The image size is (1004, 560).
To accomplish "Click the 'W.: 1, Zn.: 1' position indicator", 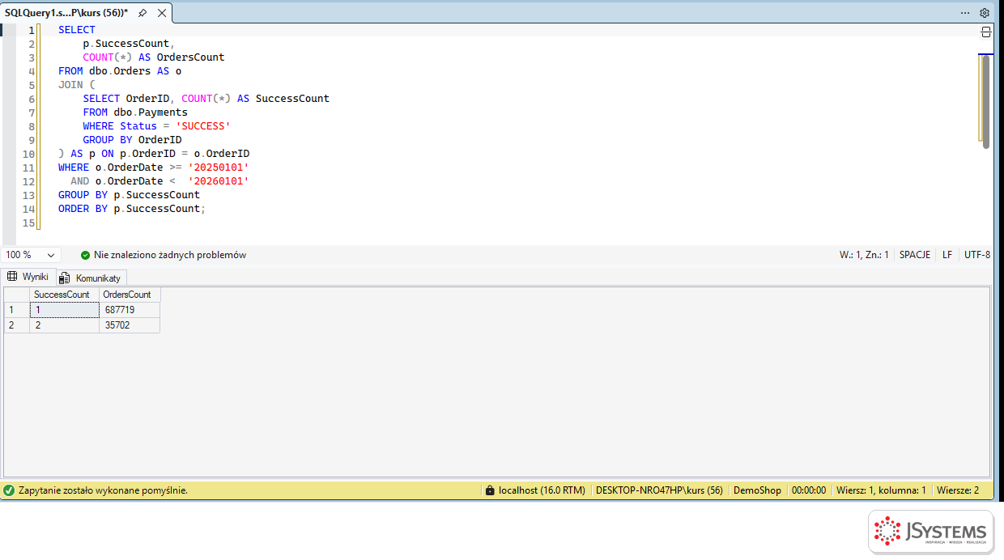I will pos(864,255).
